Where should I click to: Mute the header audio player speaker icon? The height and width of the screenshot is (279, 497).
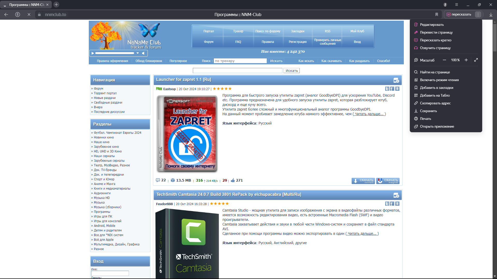pos(143,53)
